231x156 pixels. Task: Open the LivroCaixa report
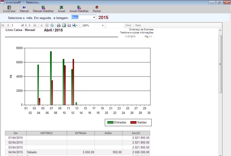(10, 9)
